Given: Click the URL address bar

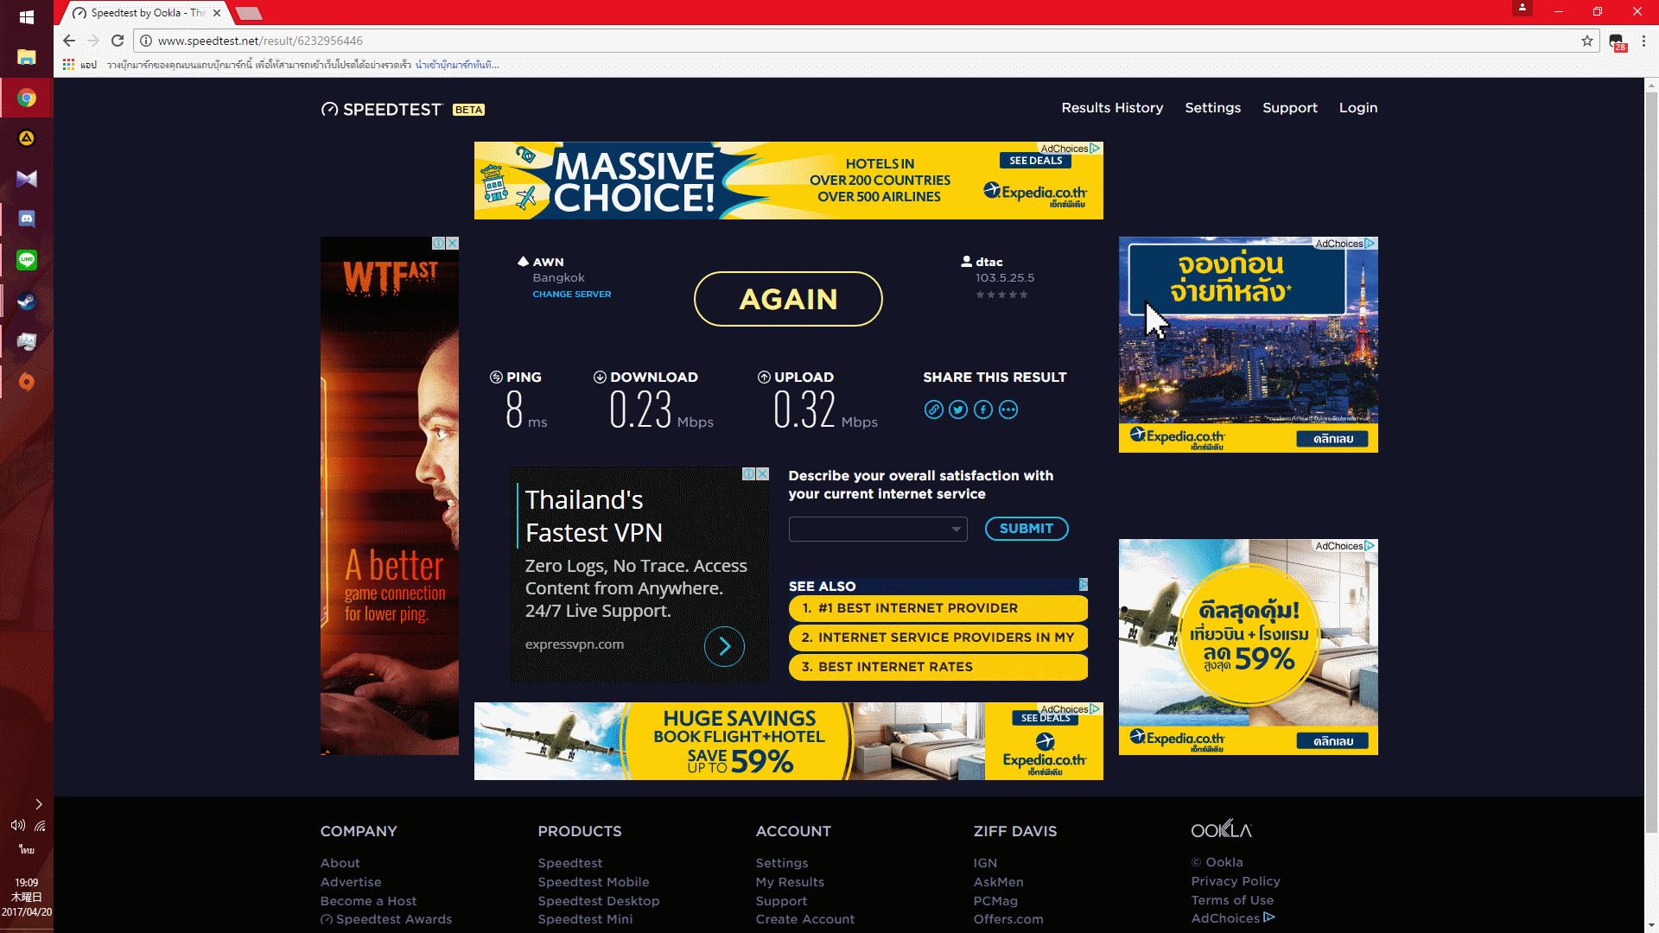Looking at the screenshot, I should [778, 41].
